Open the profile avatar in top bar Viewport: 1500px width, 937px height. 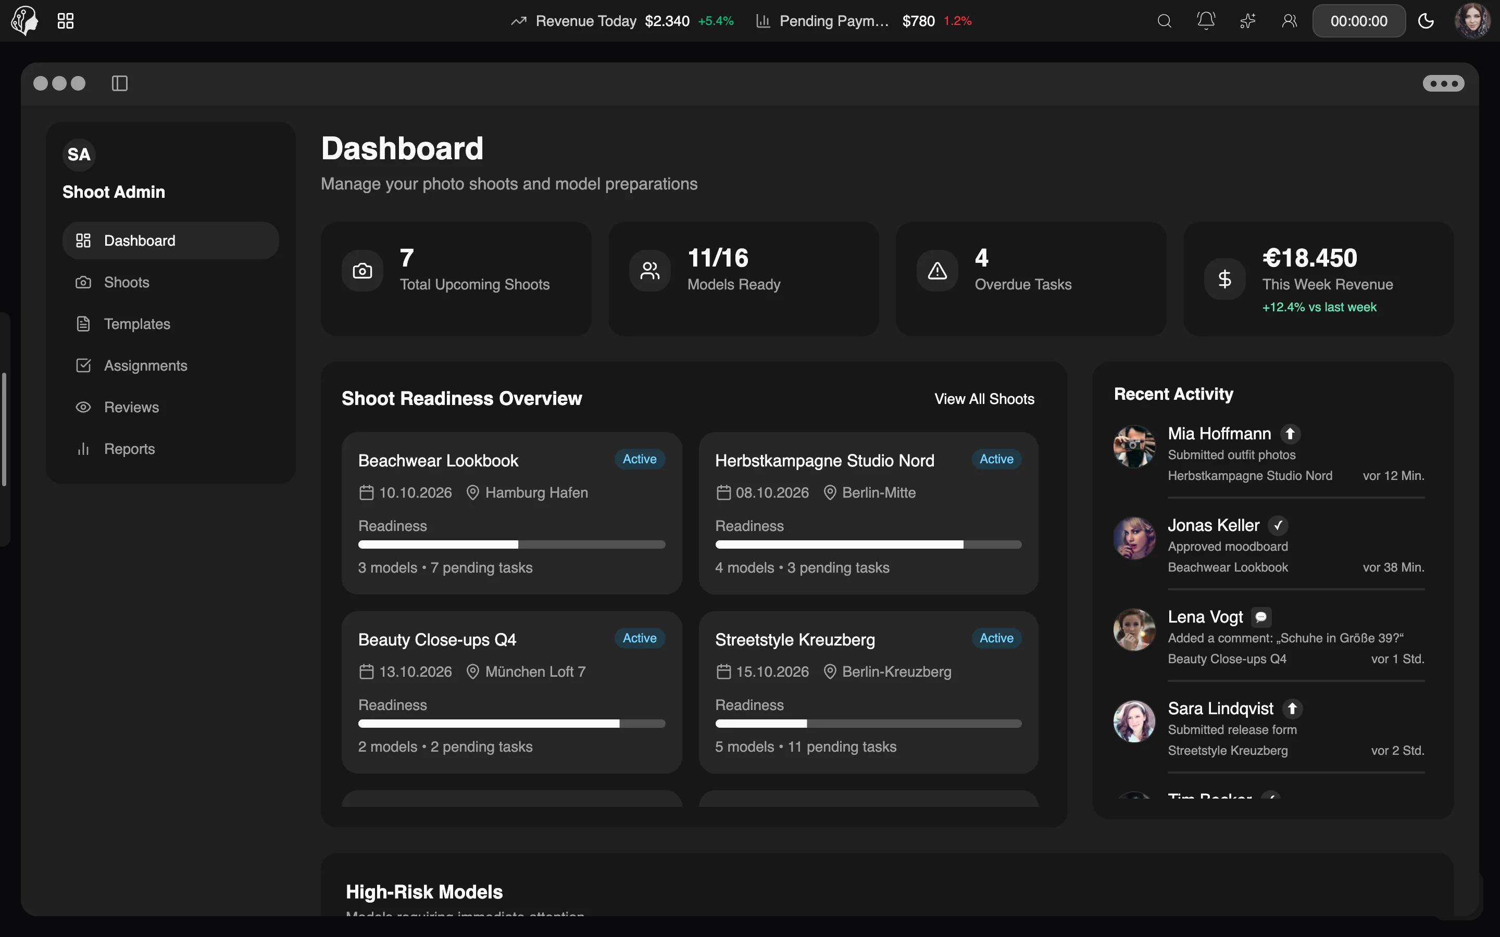click(x=1472, y=21)
